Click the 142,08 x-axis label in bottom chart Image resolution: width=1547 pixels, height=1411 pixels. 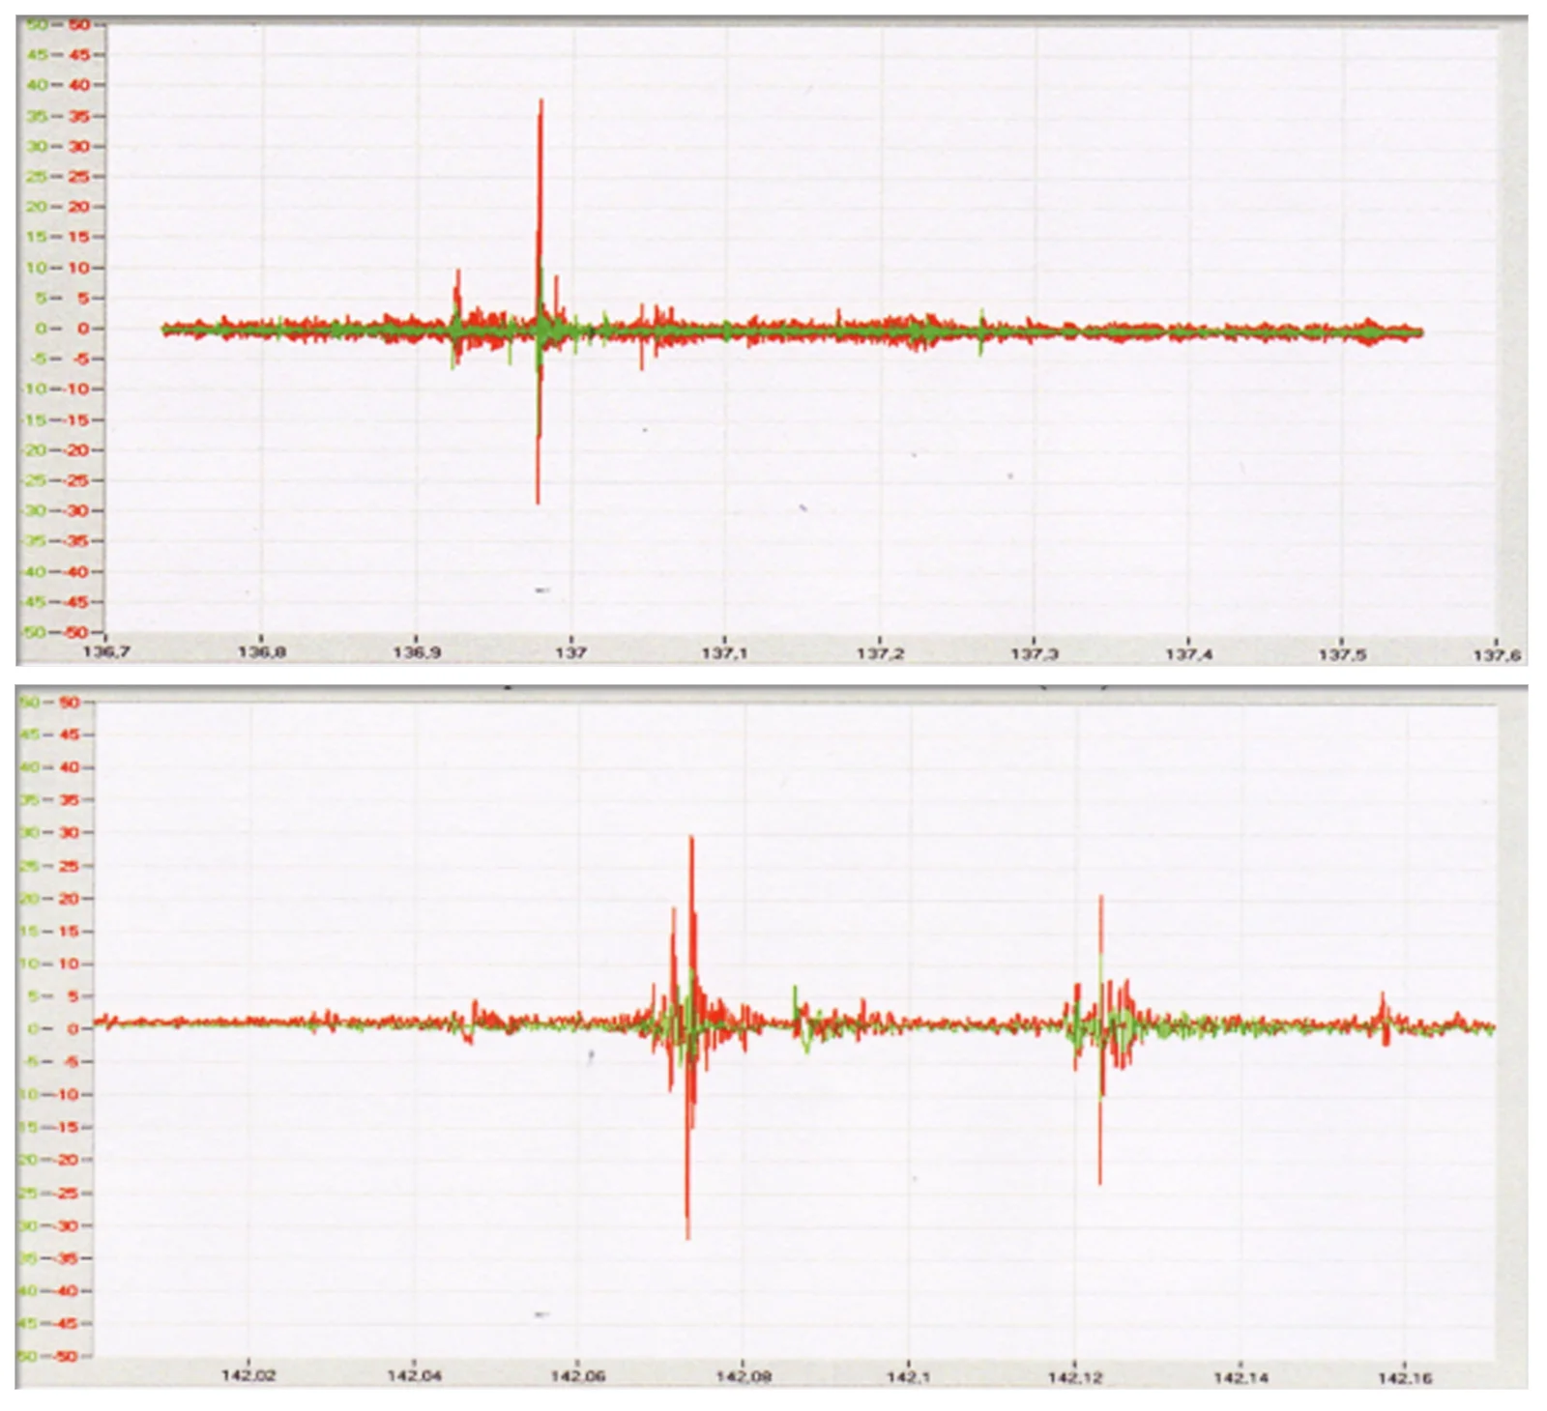pyautogui.click(x=743, y=1376)
